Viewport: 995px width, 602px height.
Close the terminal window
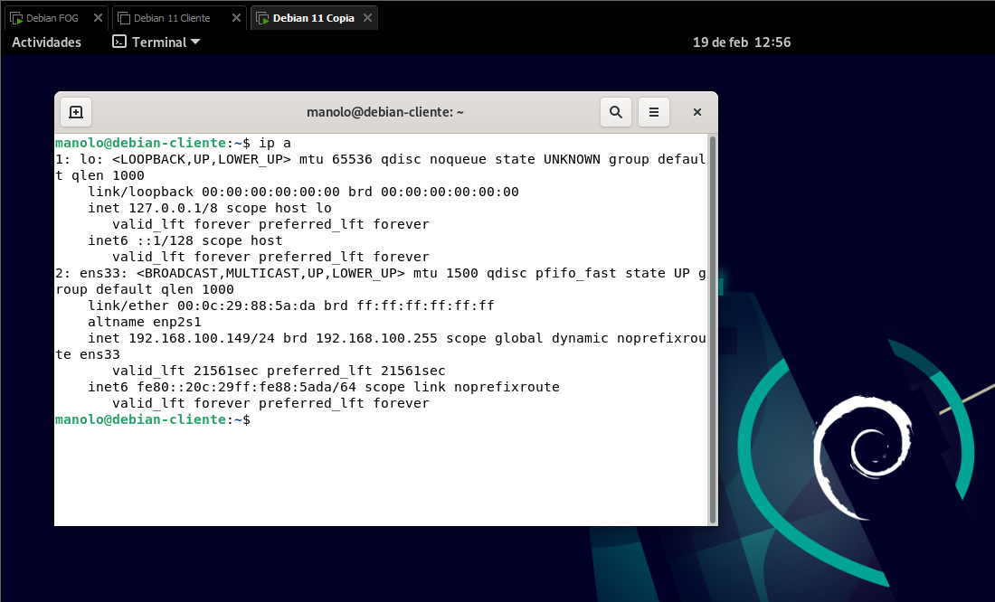tap(697, 112)
